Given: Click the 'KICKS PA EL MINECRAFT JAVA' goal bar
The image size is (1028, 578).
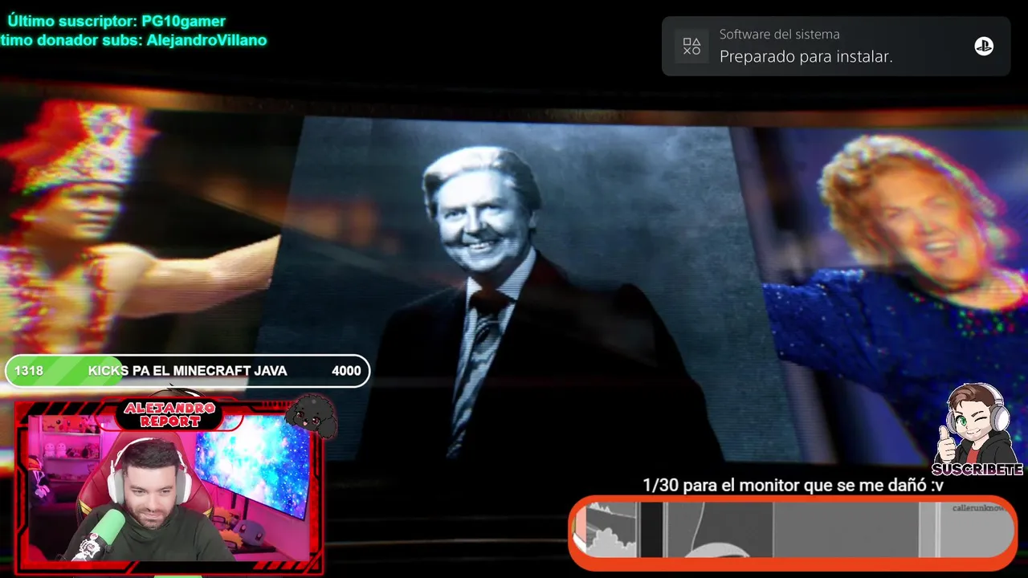Looking at the screenshot, I should point(188,371).
